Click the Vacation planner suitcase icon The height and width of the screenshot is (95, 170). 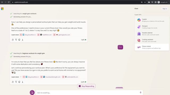point(139,34)
